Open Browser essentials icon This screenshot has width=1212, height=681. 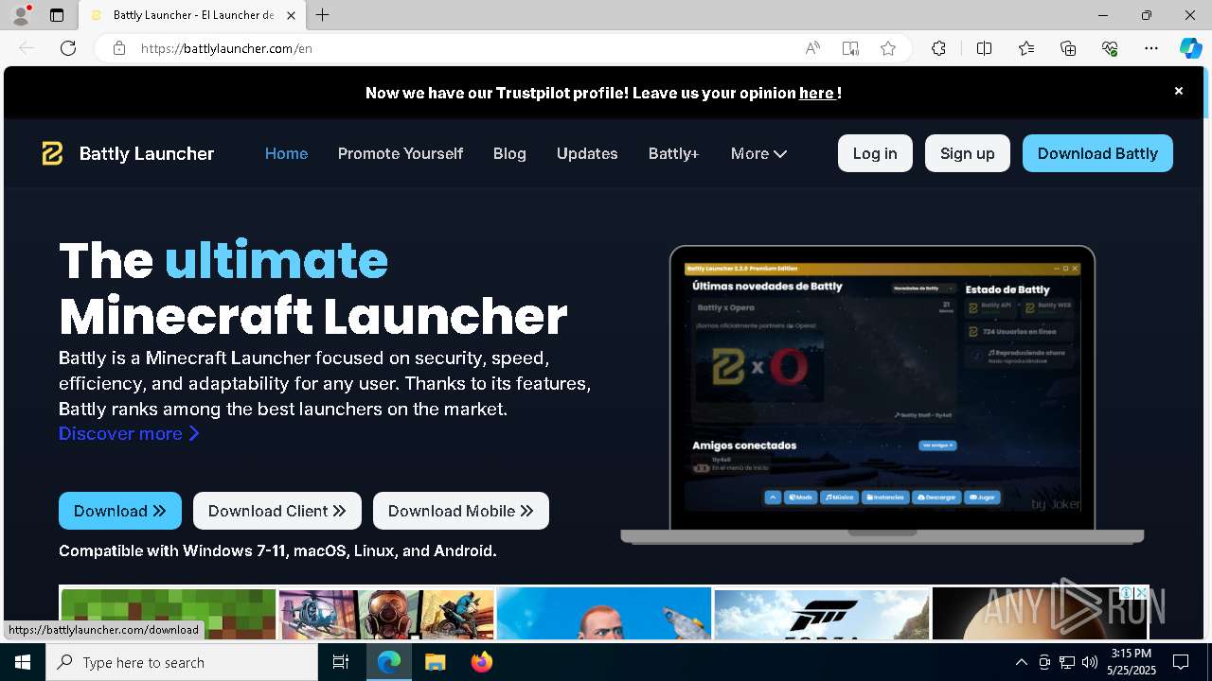1110,48
